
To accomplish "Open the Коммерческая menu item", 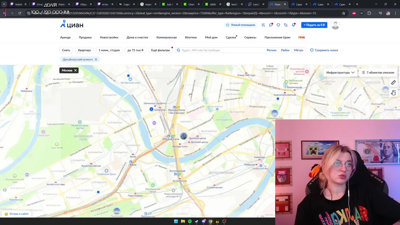I will coord(167,37).
